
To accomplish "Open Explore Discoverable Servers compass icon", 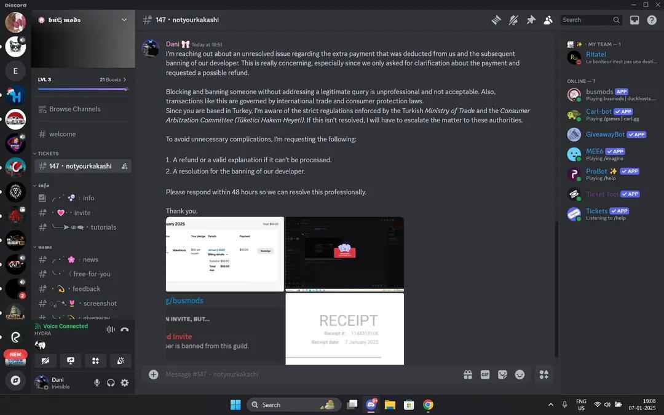I will 15,381.
